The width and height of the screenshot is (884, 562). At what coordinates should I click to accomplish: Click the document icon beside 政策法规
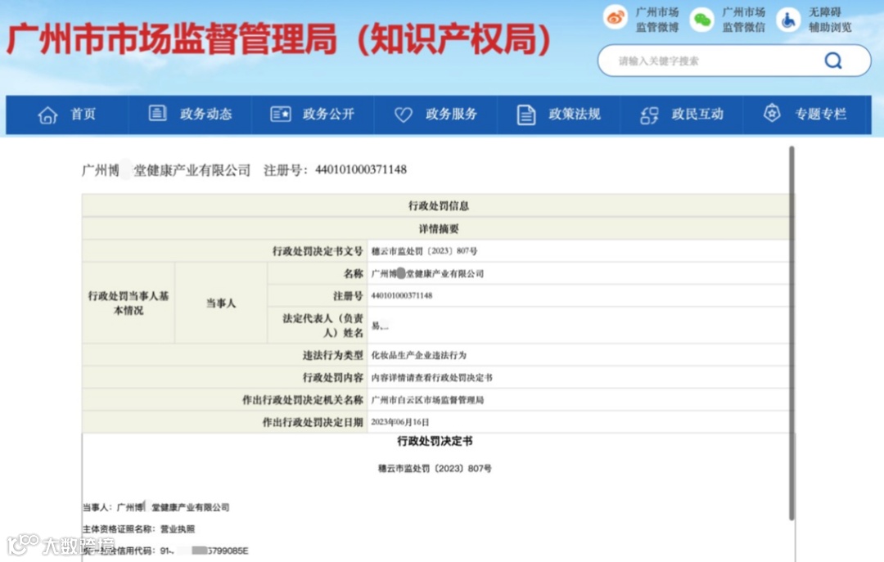[526, 115]
